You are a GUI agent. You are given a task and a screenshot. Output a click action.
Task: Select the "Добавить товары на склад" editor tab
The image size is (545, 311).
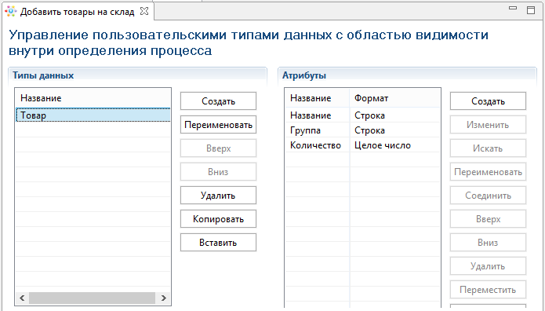pyautogui.click(x=77, y=12)
